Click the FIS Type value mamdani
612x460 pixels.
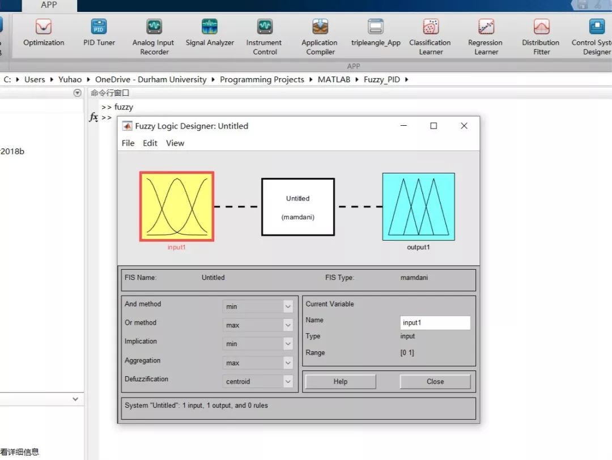tap(414, 278)
